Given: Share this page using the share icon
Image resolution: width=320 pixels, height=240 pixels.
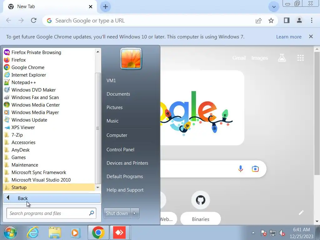Looking at the screenshot, I should click(258, 21).
